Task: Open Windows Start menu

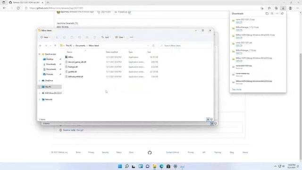Action: click(x=120, y=166)
